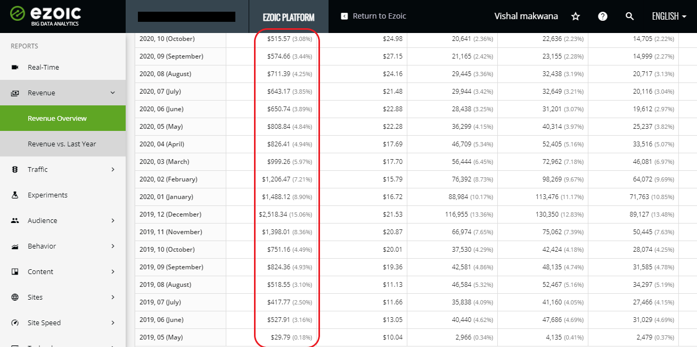Image resolution: width=697 pixels, height=347 pixels.
Task: Select the EZOIC PLATFORM tab
Action: pos(289,16)
